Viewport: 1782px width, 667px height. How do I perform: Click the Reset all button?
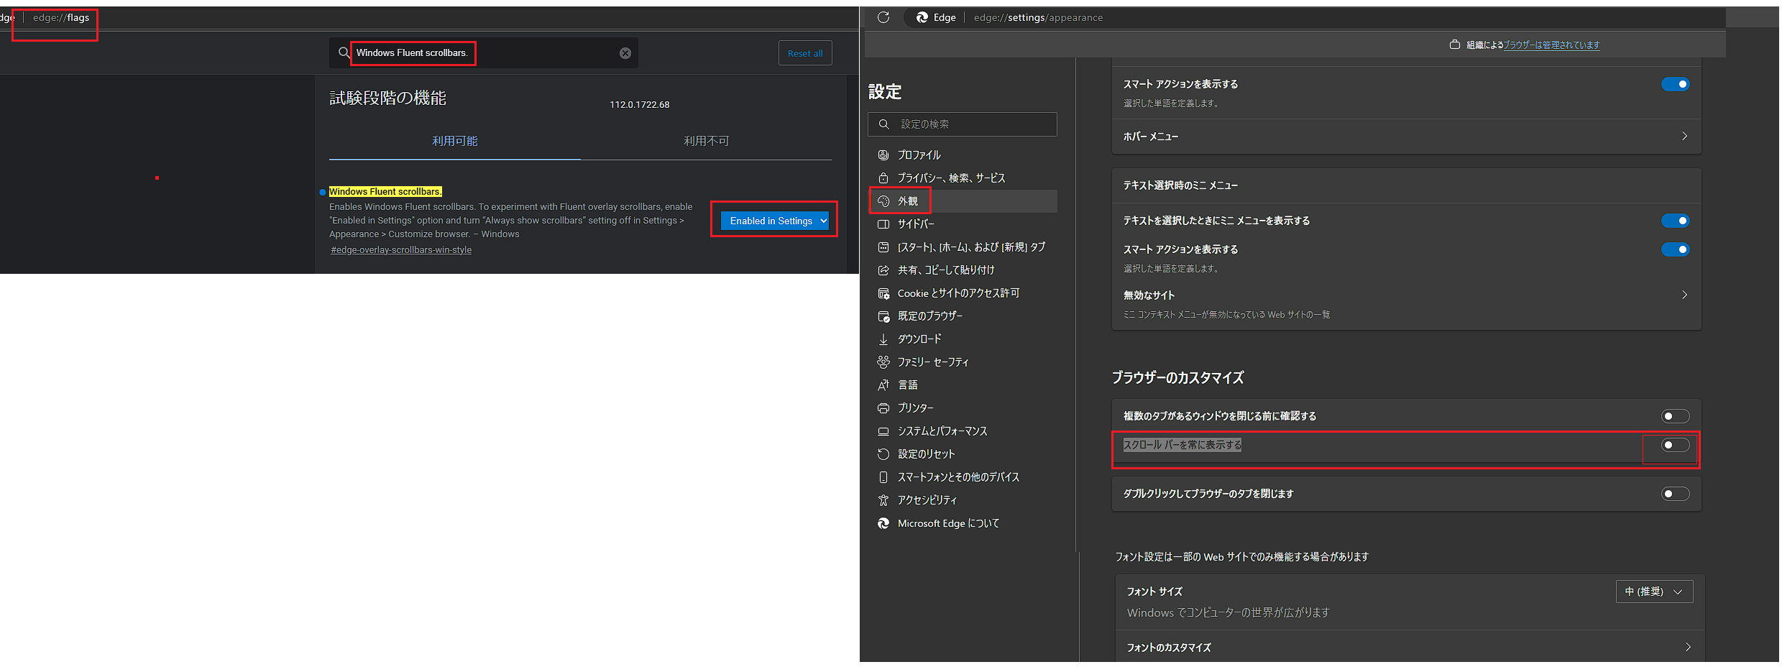point(805,53)
